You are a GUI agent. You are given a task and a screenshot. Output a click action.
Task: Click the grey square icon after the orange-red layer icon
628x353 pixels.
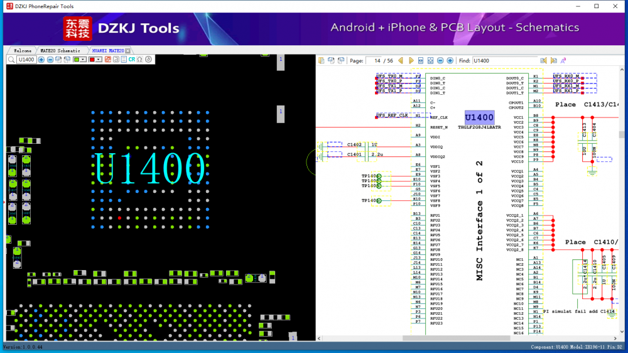(116, 60)
